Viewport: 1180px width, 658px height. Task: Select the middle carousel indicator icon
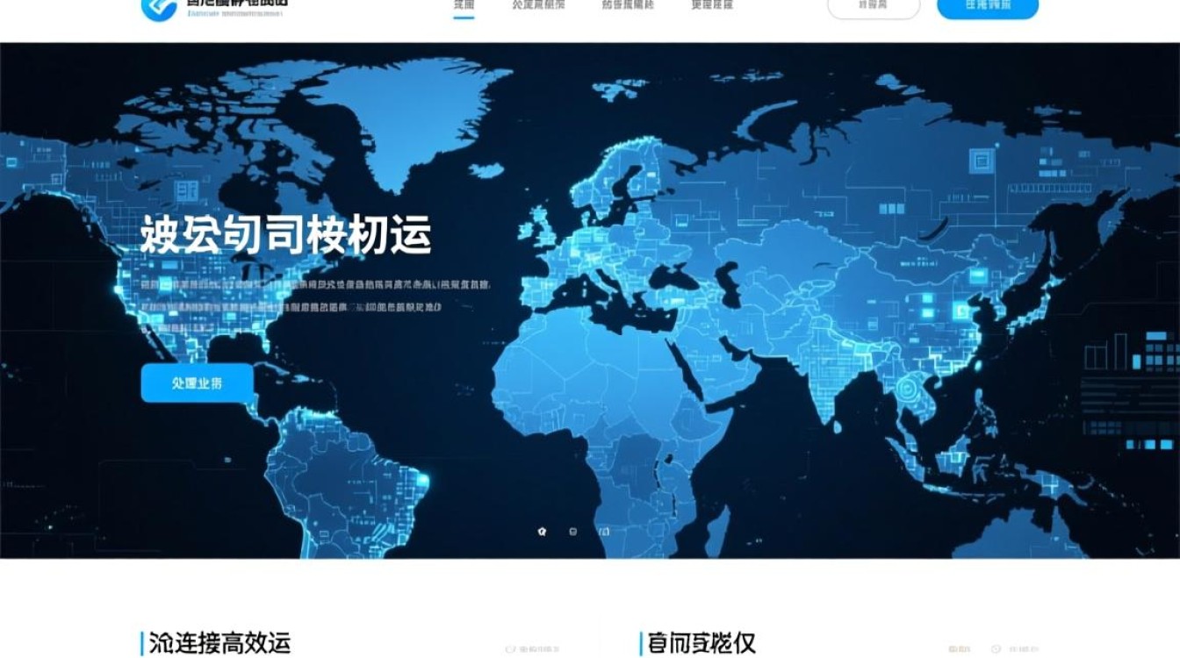pos(573,532)
